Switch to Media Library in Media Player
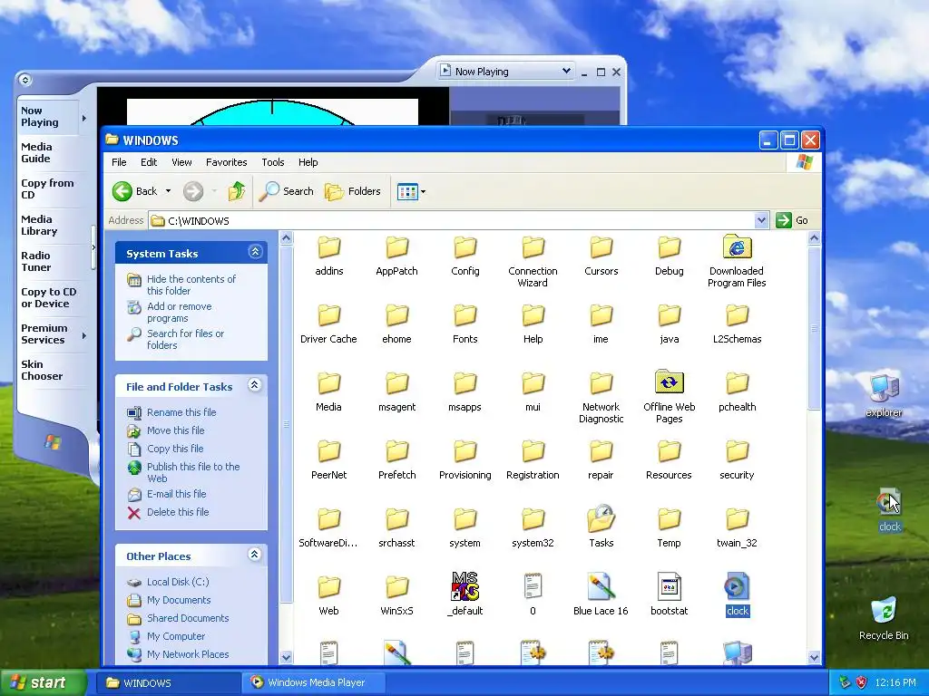Screen dimensions: 929x696 point(39,226)
